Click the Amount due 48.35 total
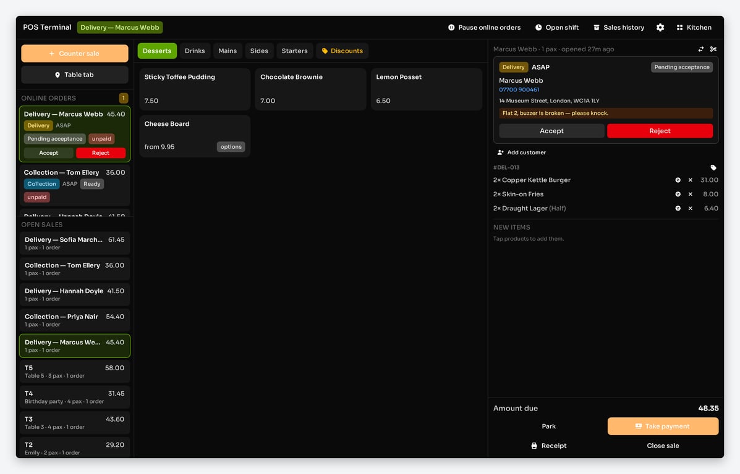Screen dimensions: 740x474 [708, 408]
